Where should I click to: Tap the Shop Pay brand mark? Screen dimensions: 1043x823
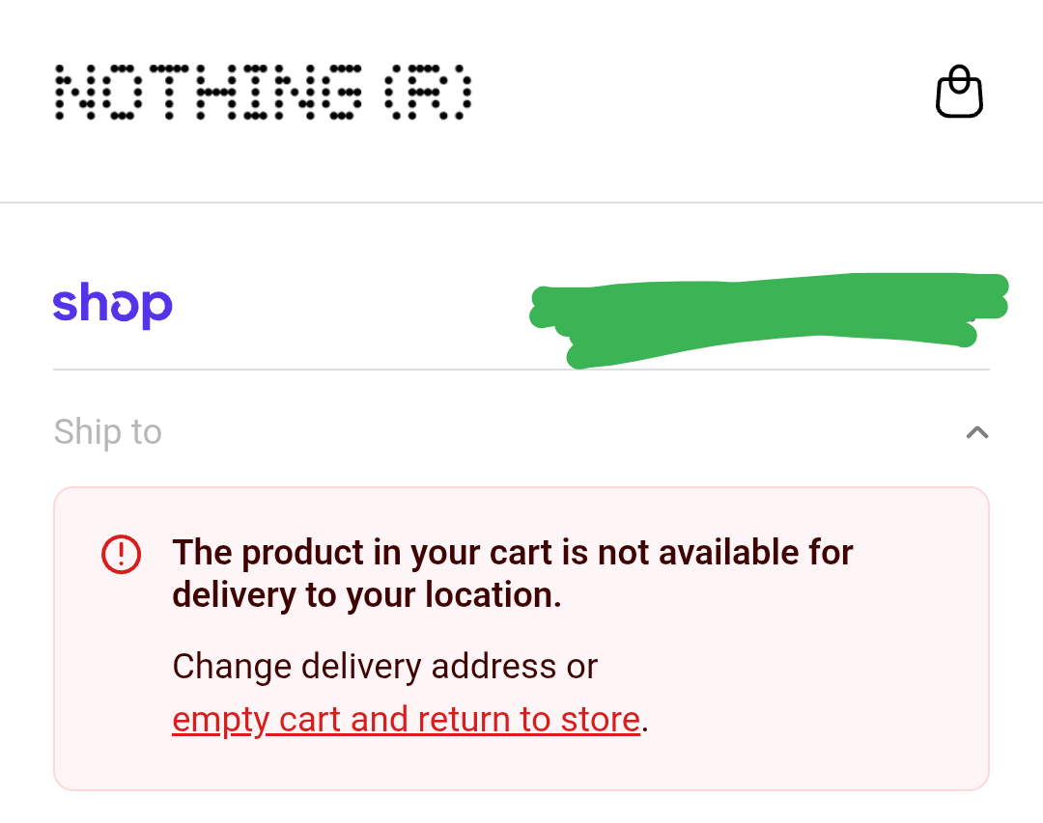[112, 306]
